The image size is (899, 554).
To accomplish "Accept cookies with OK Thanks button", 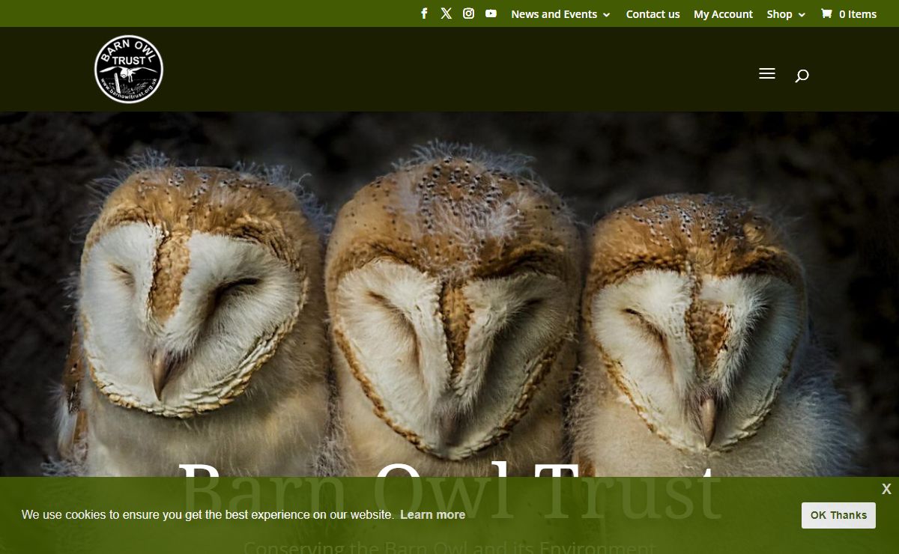I will [x=838, y=515].
